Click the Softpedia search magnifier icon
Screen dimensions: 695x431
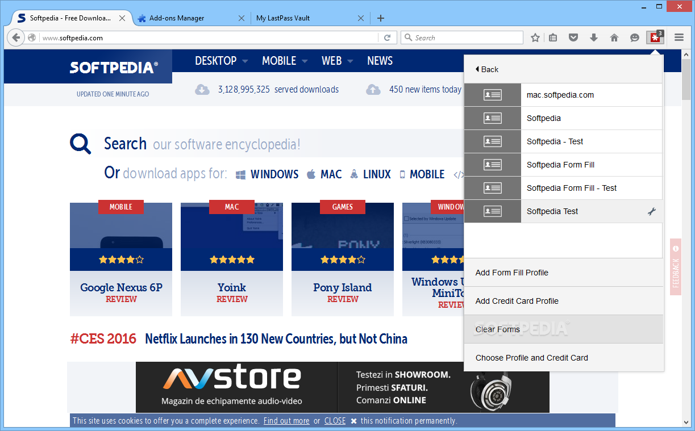pyautogui.click(x=81, y=144)
